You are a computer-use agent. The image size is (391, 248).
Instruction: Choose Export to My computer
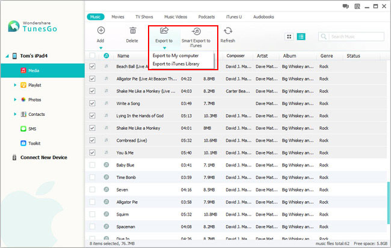(176, 55)
